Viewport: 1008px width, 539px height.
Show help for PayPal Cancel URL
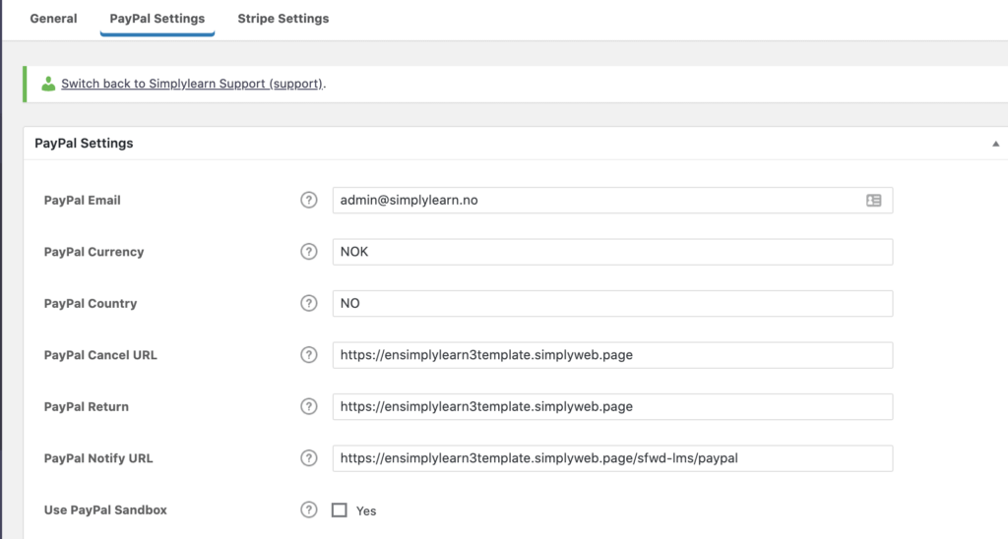coord(309,355)
